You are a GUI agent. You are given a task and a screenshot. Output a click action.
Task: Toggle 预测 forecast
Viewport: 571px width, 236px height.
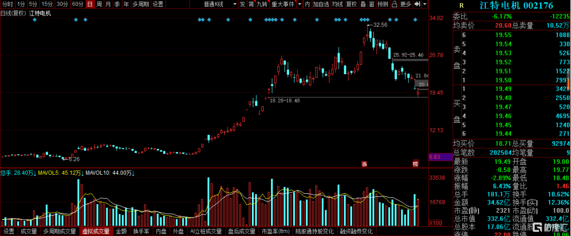(383, 4)
